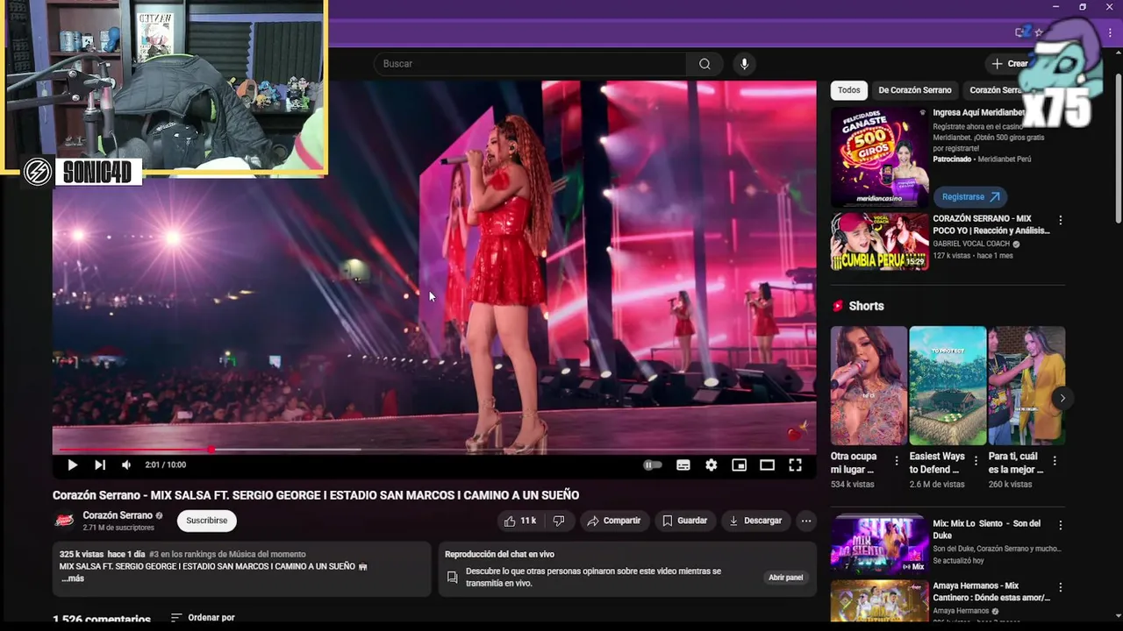Viewport: 1123px width, 631px height.
Task: Activate voice search microphone
Action: [744, 64]
